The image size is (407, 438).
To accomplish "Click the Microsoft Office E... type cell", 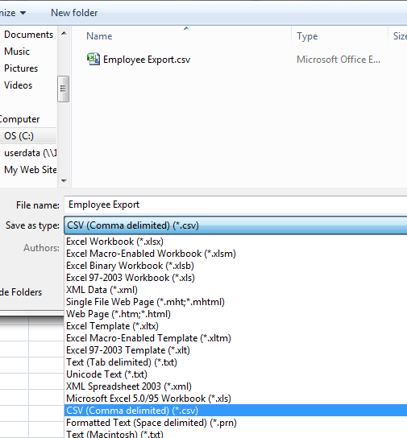I will (x=338, y=60).
